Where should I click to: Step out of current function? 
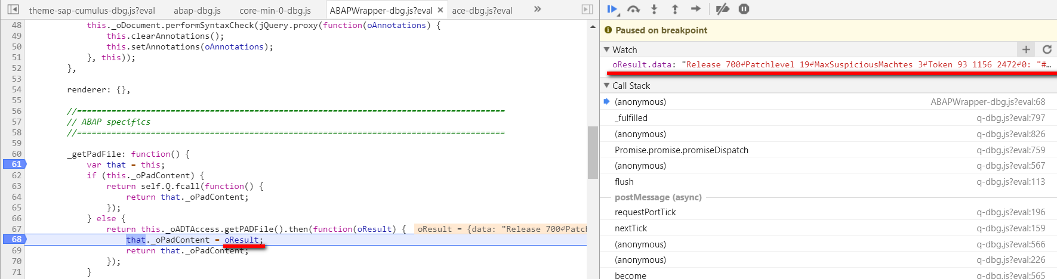click(675, 9)
